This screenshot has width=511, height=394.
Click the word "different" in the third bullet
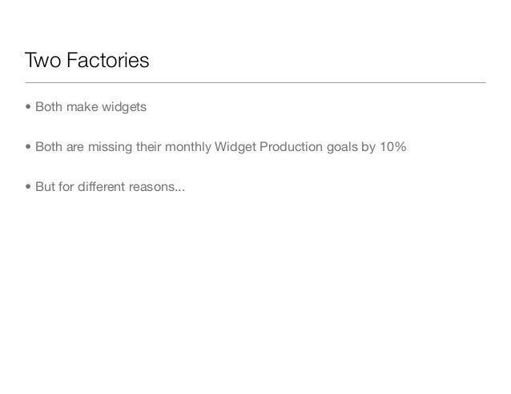click(100, 189)
